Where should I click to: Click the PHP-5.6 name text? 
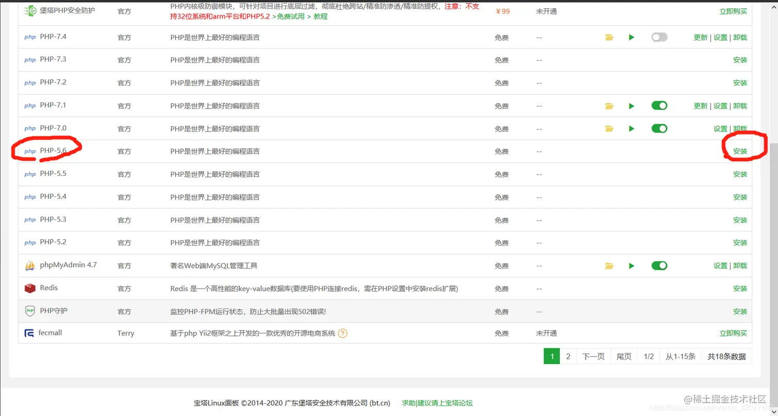point(53,151)
